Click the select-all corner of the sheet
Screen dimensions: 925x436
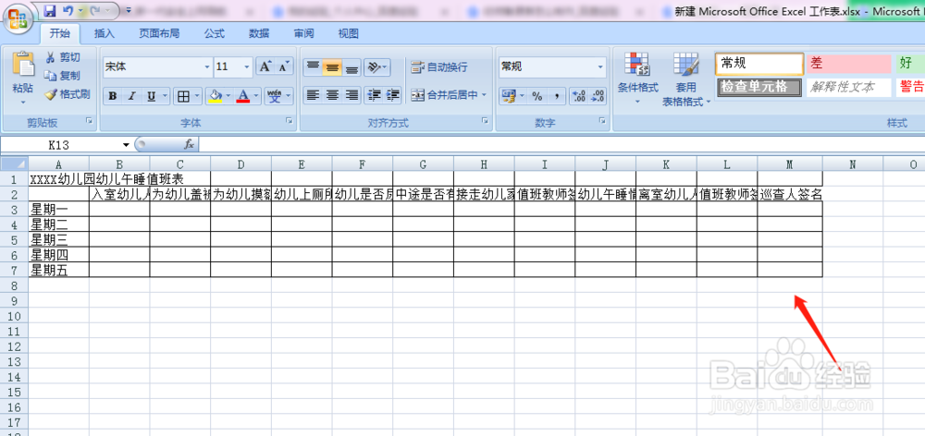tap(14, 163)
